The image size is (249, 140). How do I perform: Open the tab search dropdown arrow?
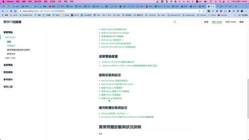tap(246, 7)
